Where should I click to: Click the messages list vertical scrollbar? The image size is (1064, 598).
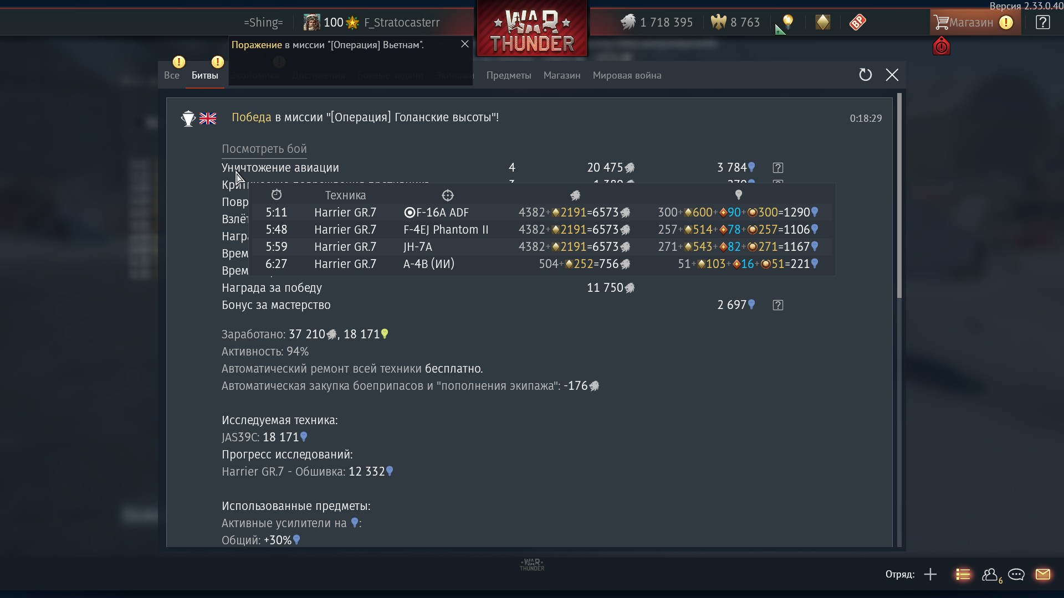(899, 195)
